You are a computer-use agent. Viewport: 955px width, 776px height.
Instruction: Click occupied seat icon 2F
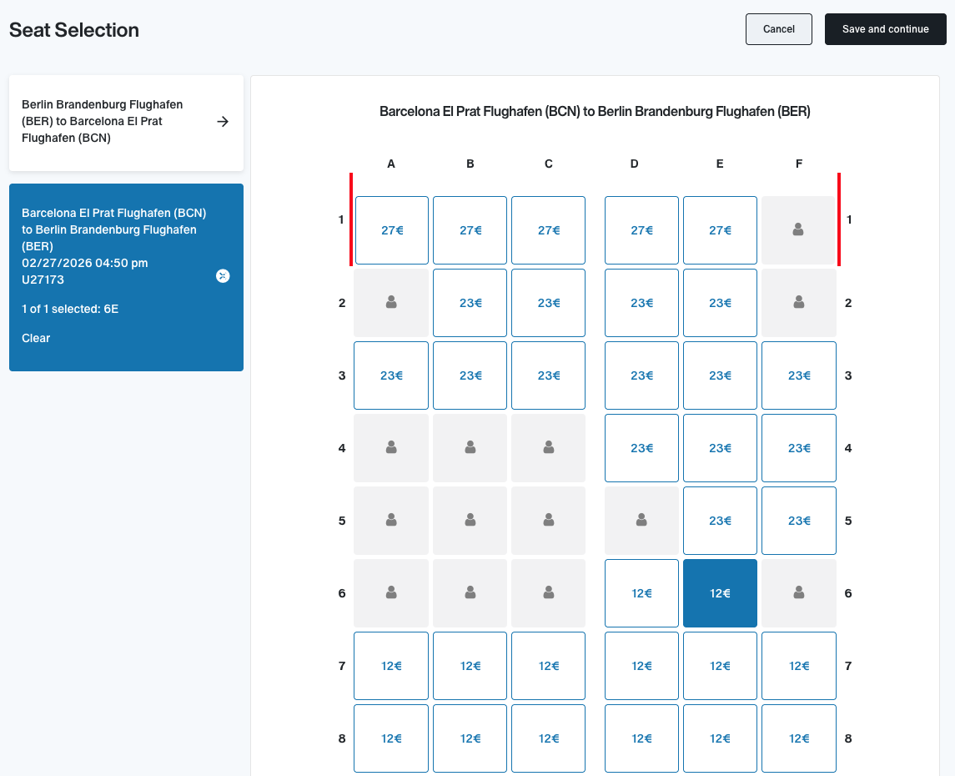point(798,303)
